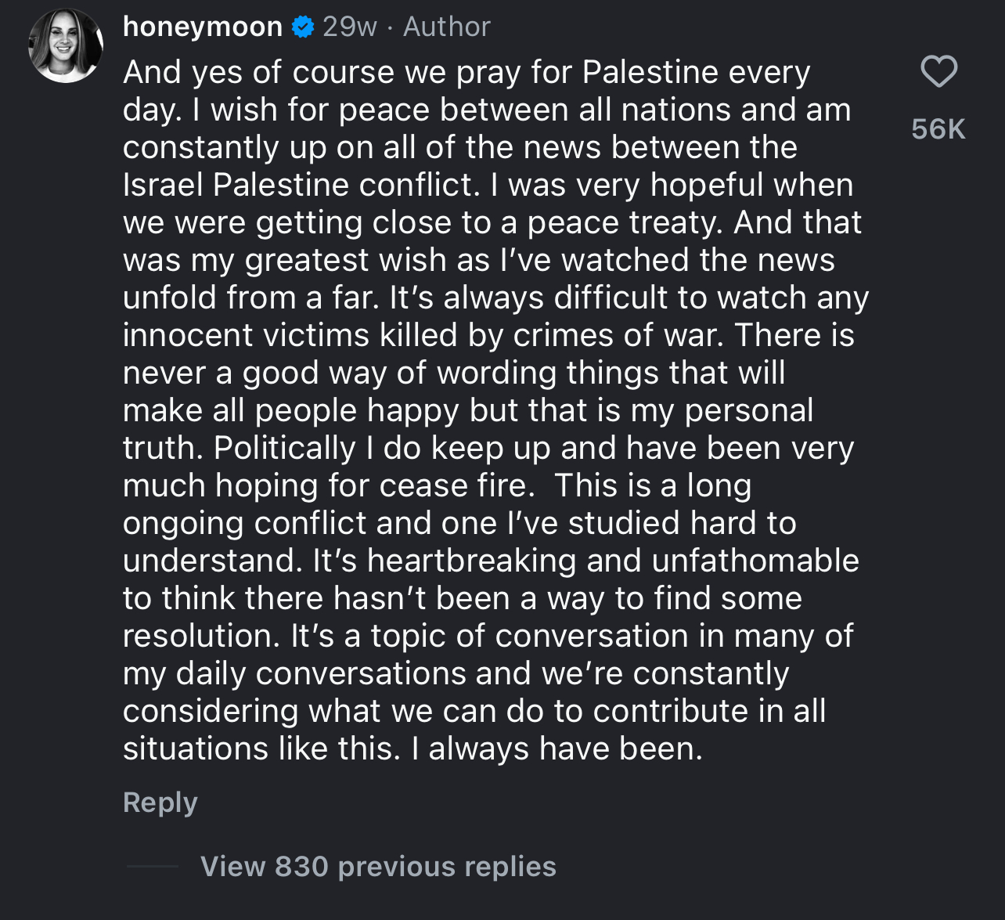The image size is (1005, 920).
Task: Like the comment with the heart icon
Action: coord(938,71)
